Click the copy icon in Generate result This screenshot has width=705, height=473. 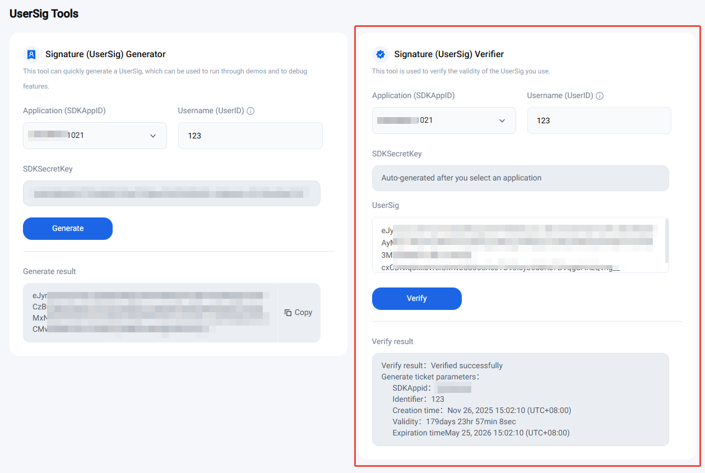pyautogui.click(x=288, y=313)
